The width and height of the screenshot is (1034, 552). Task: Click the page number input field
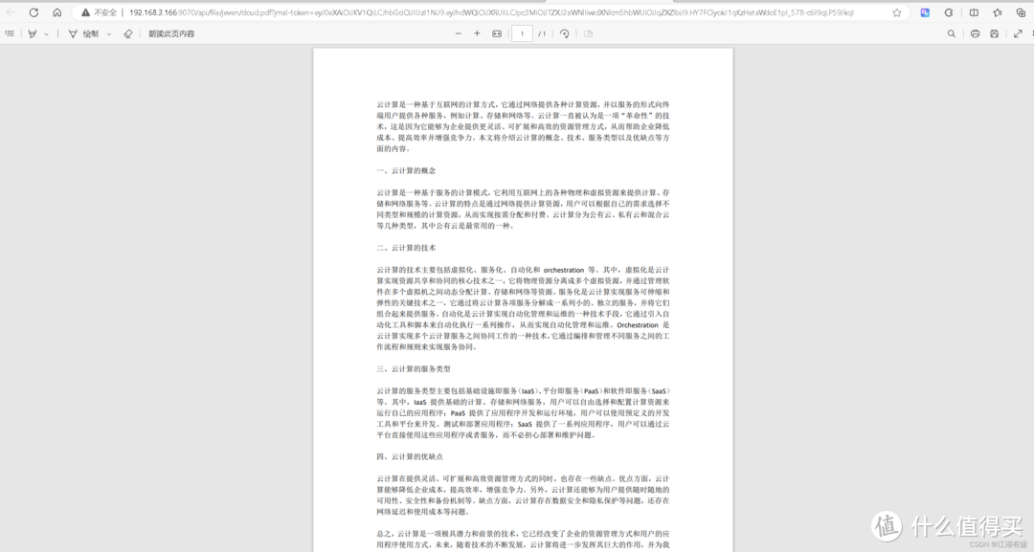522,33
